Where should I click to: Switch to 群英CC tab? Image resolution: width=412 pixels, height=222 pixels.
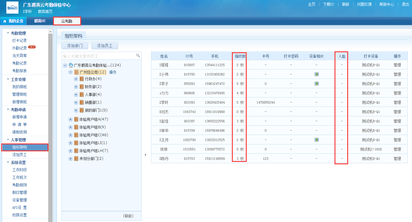[40, 21]
